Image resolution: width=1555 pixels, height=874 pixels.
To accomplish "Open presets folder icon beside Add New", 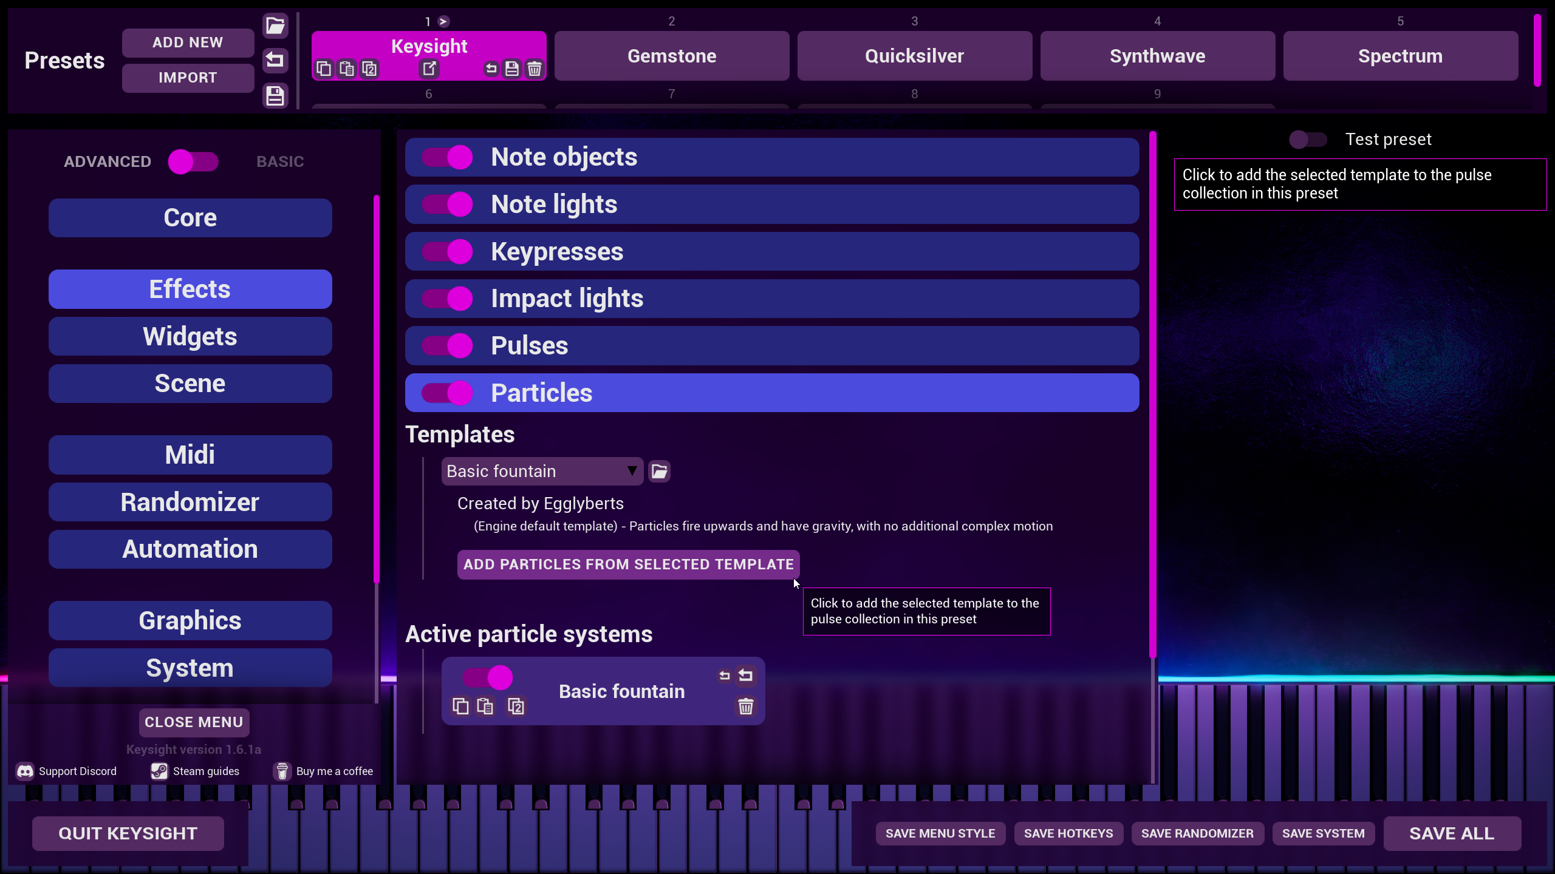I will point(275,25).
